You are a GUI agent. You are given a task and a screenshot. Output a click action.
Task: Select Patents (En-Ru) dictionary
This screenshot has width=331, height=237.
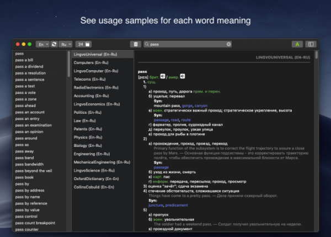point(103,129)
